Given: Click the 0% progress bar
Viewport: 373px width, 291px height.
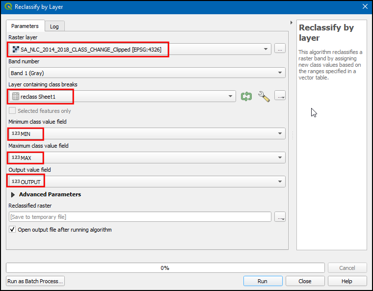Looking at the screenshot, I should pos(165,268).
